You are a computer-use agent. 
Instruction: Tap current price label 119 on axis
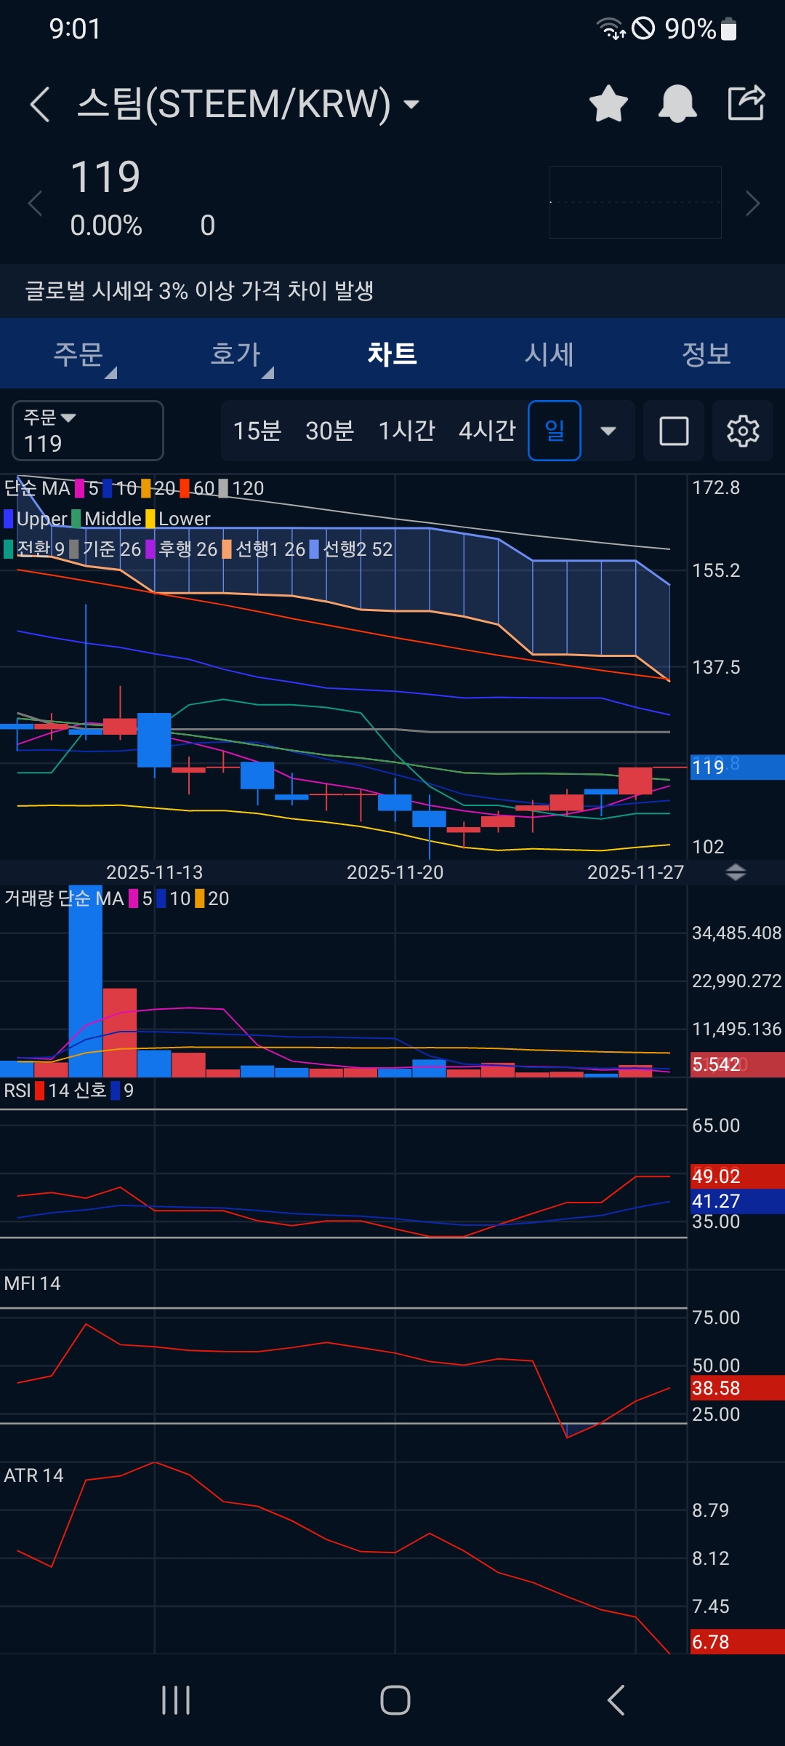pos(737,768)
